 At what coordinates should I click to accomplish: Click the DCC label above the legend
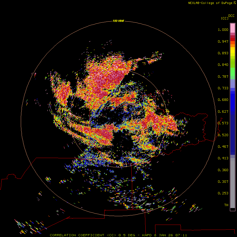coord(231,16)
